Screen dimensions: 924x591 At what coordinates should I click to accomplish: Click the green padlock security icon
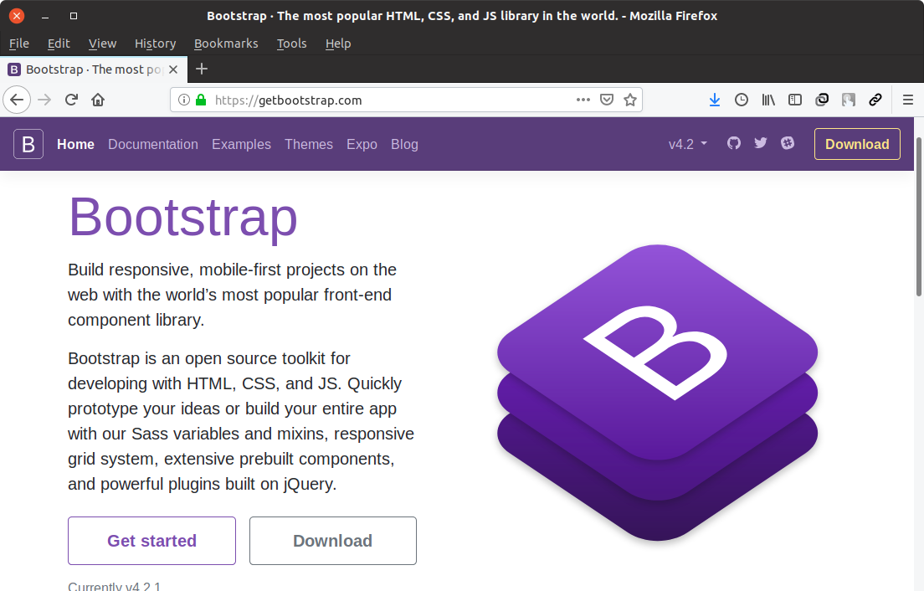(x=201, y=100)
